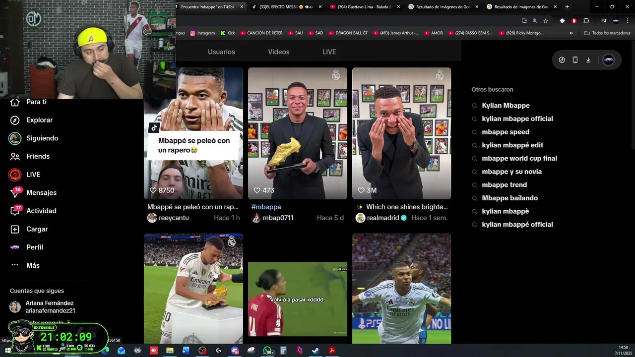Open mbap0711 profile link
Image resolution: width=635 pixels, height=357 pixels.
(x=278, y=218)
